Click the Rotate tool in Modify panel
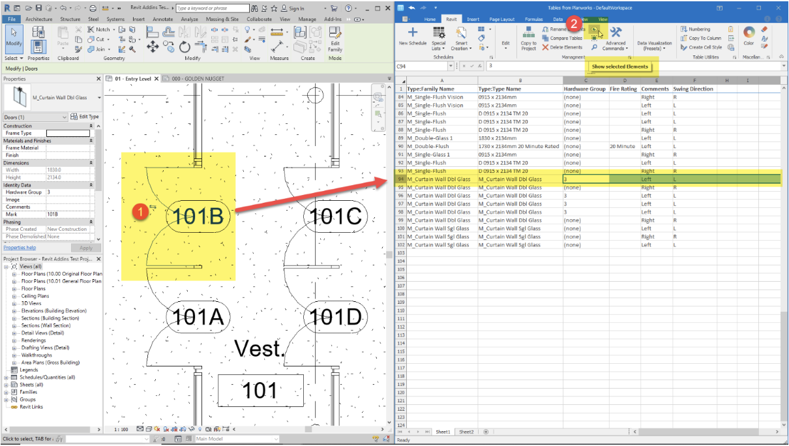This screenshot has height=446, width=789. click(185, 47)
